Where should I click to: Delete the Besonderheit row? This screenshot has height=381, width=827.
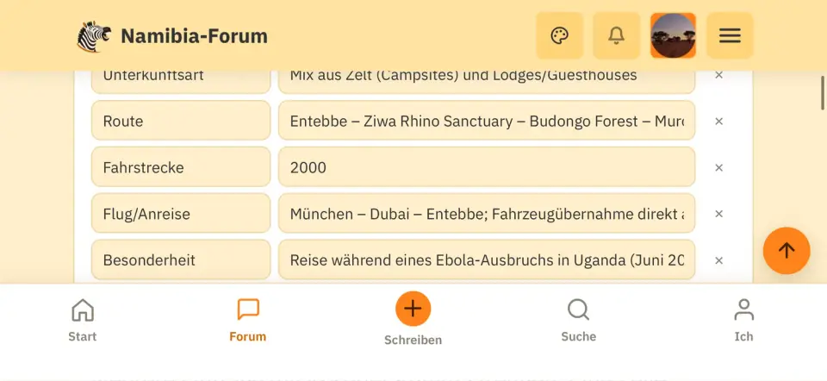coord(718,260)
